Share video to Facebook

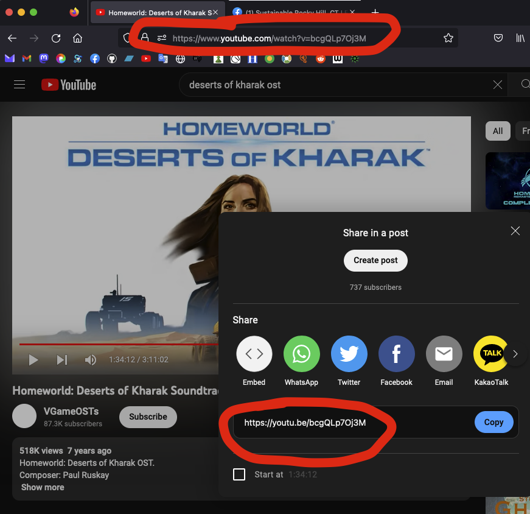point(397,354)
